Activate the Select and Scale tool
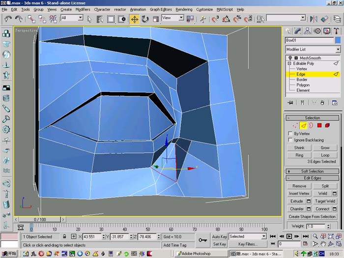 pyautogui.click(x=156, y=19)
